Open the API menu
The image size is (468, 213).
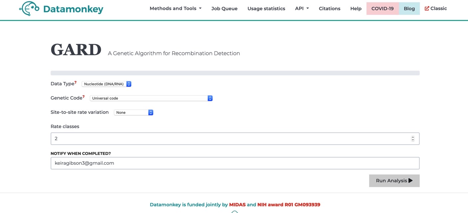301,8
